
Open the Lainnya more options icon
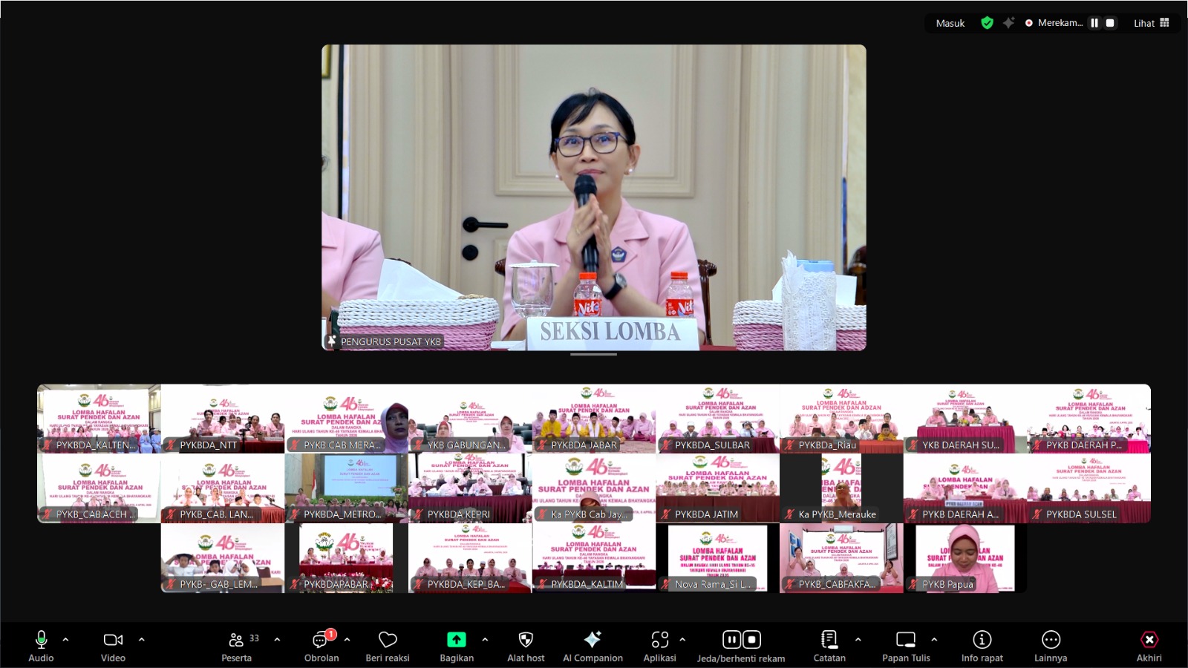(x=1051, y=640)
